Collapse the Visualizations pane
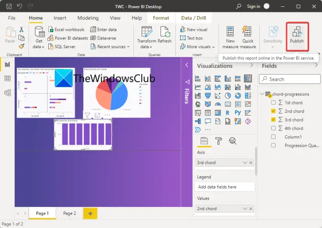The height and width of the screenshot is (228, 322). tap(252, 65)
